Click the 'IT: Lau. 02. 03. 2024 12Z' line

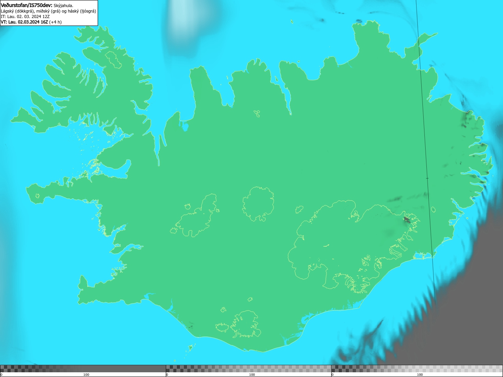[25, 16]
